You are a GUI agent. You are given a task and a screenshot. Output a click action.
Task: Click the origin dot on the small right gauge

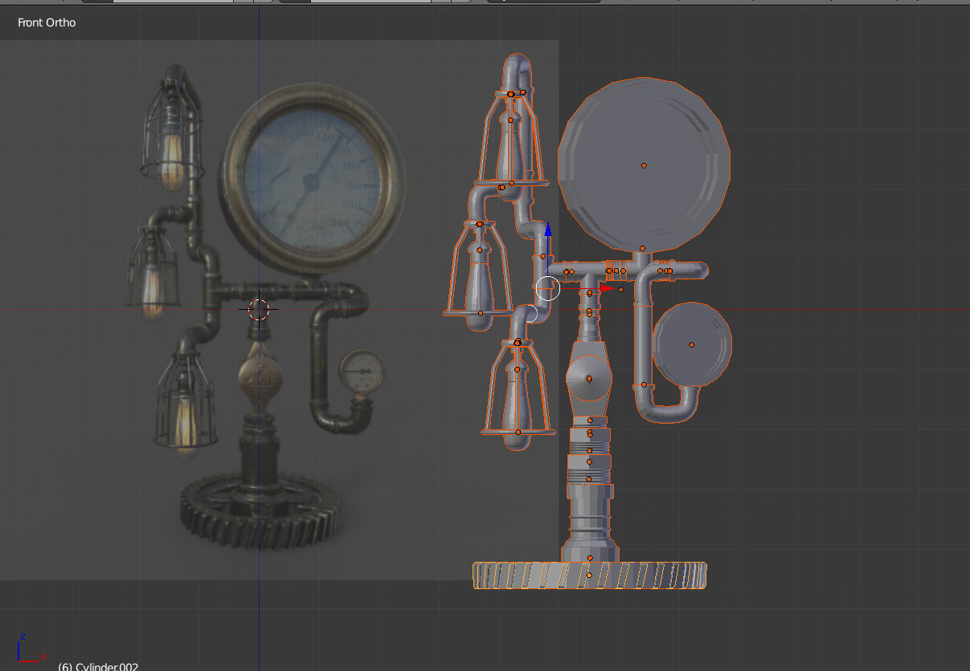(692, 344)
